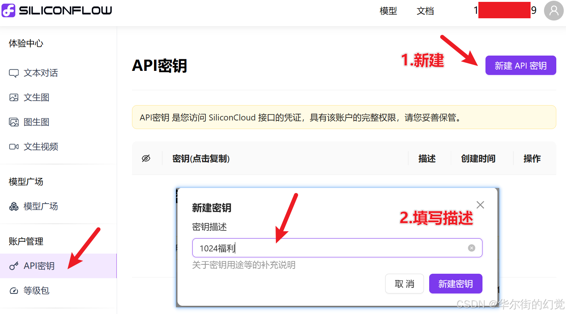This screenshot has width=566, height=314.
Task: Focus the 密钥描述 input field
Action: tap(337, 248)
